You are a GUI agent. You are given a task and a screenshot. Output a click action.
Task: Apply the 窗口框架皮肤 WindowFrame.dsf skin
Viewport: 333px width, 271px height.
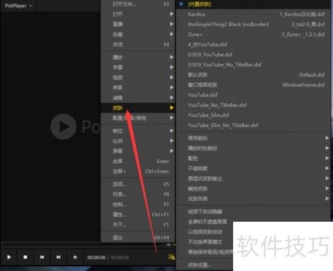pos(253,85)
